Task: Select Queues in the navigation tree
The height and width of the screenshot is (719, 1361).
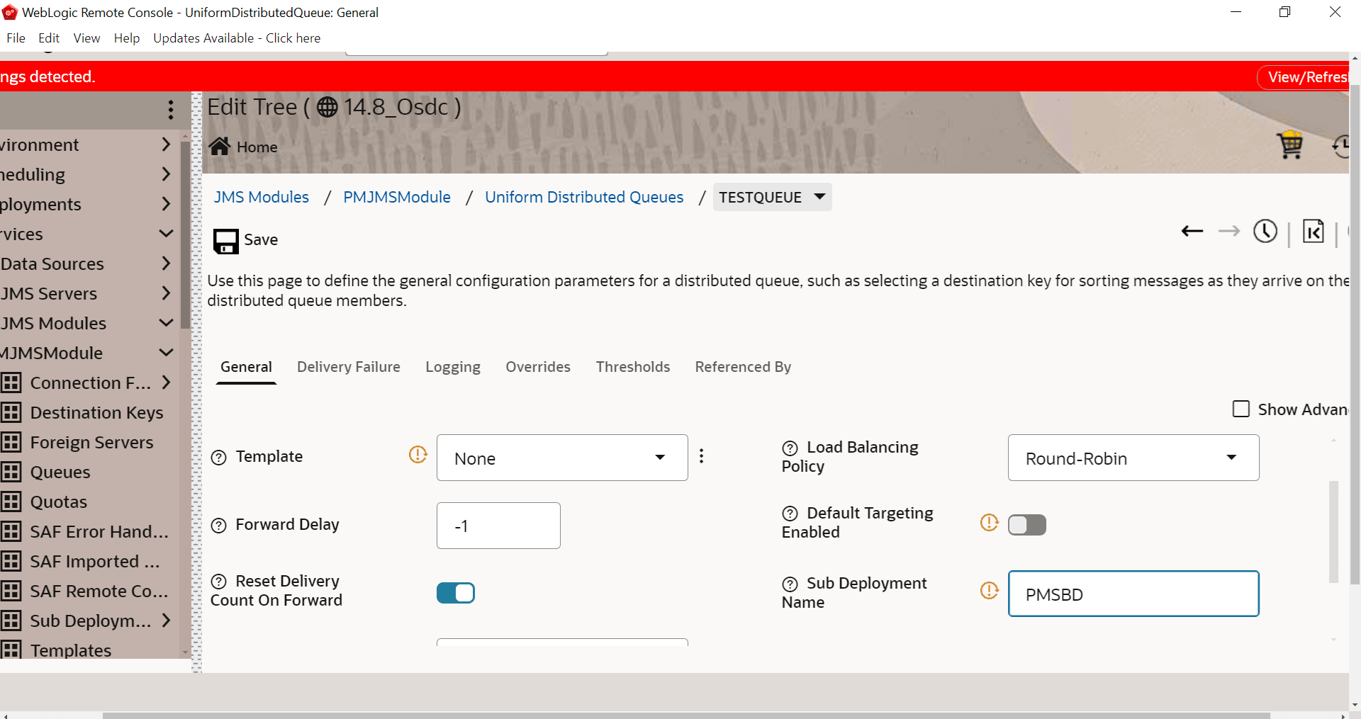Action: tap(60, 472)
